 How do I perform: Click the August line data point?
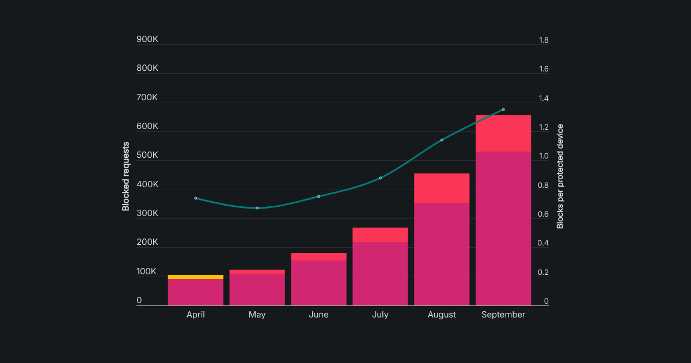coord(442,140)
